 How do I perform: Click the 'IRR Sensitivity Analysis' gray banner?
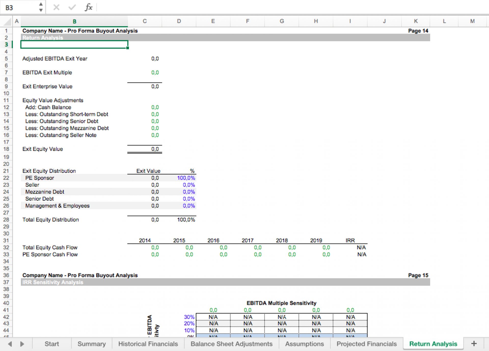225,282
